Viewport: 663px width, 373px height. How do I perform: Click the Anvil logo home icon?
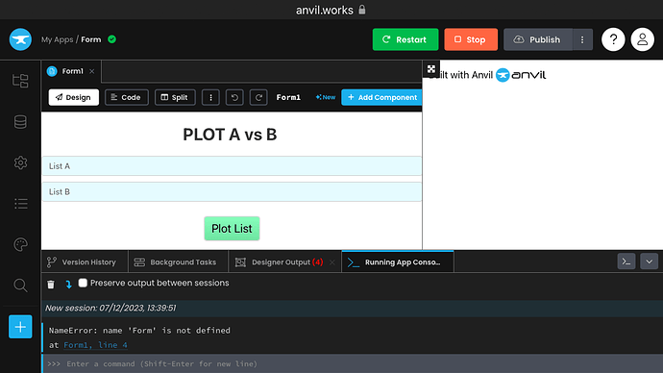tap(20, 39)
